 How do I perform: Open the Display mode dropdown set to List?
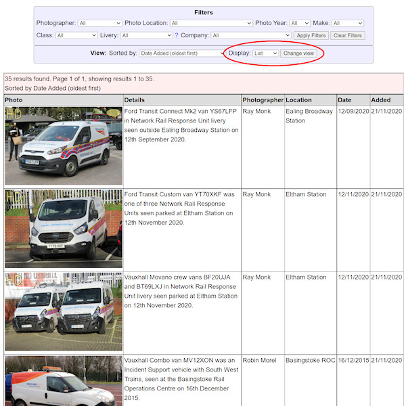click(265, 53)
